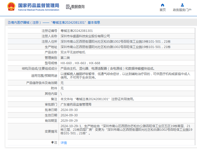
Task: Click the lightbulb icon beside 注
Action: coord(53,143)
